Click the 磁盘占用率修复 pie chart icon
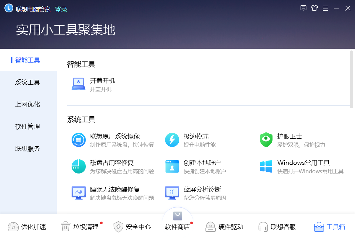The width and height of the screenshot is (355, 239). [79, 166]
